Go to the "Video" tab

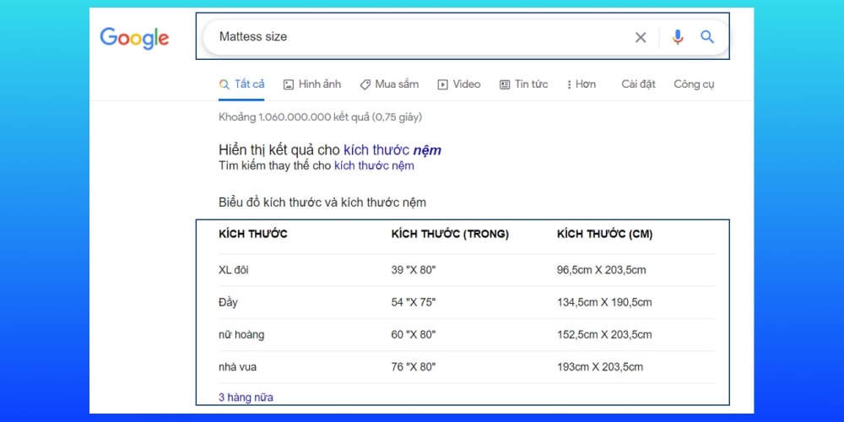click(459, 84)
